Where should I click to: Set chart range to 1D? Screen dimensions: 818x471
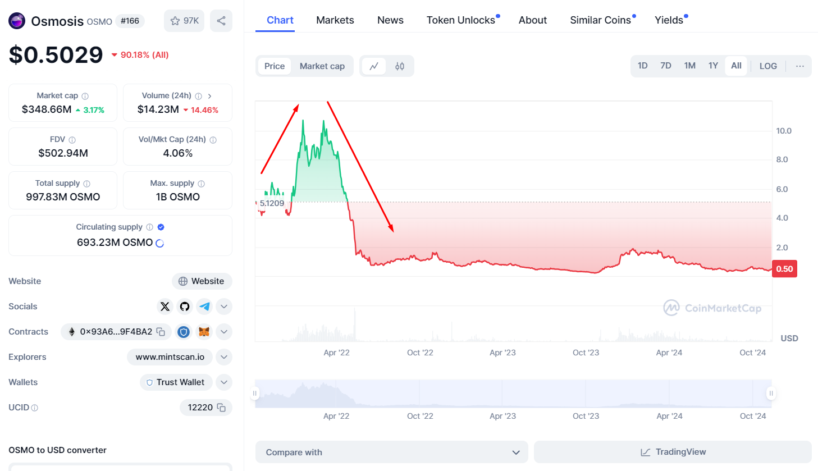[x=643, y=66]
